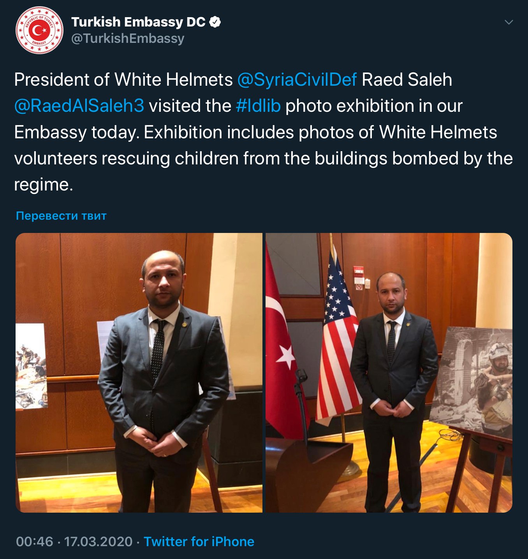
Task: Click Перевести твит to translate tweet
Action: [x=61, y=216]
